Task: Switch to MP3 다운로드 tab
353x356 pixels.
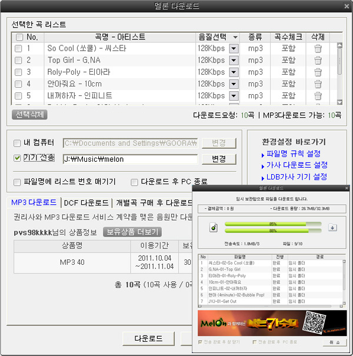Action: pyautogui.click(x=34, y=202)
